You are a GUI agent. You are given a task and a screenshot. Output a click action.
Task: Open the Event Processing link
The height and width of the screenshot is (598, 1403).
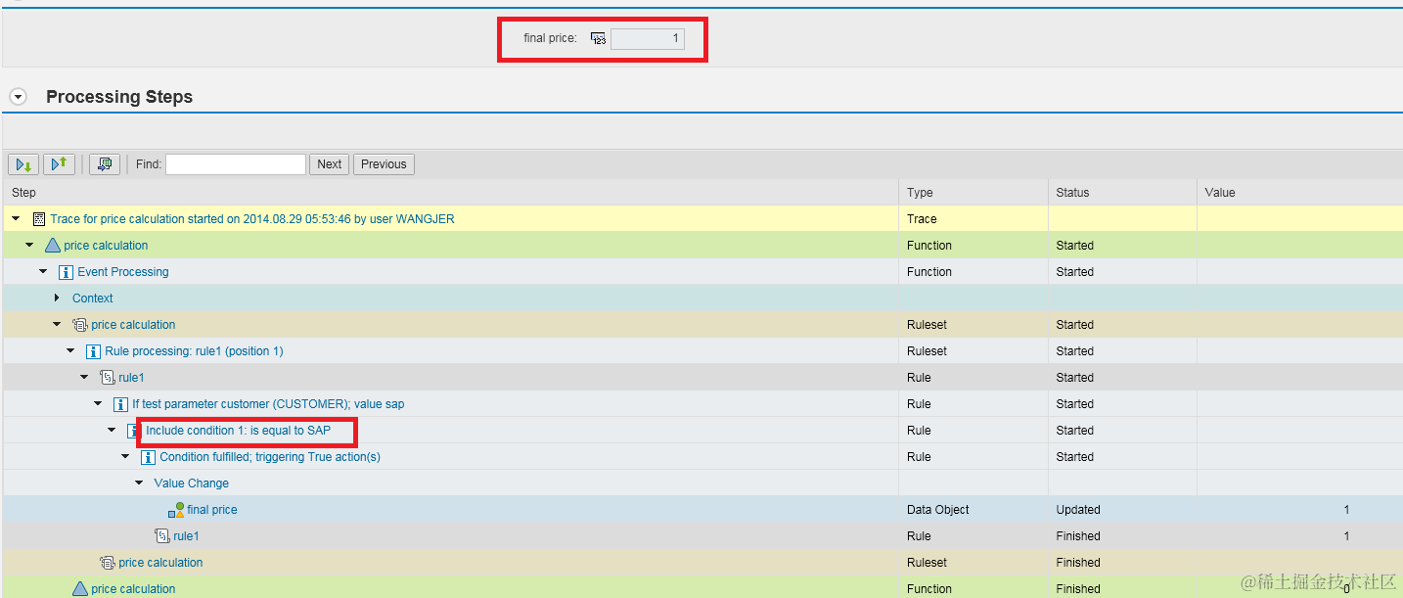(x=123, y=272)
